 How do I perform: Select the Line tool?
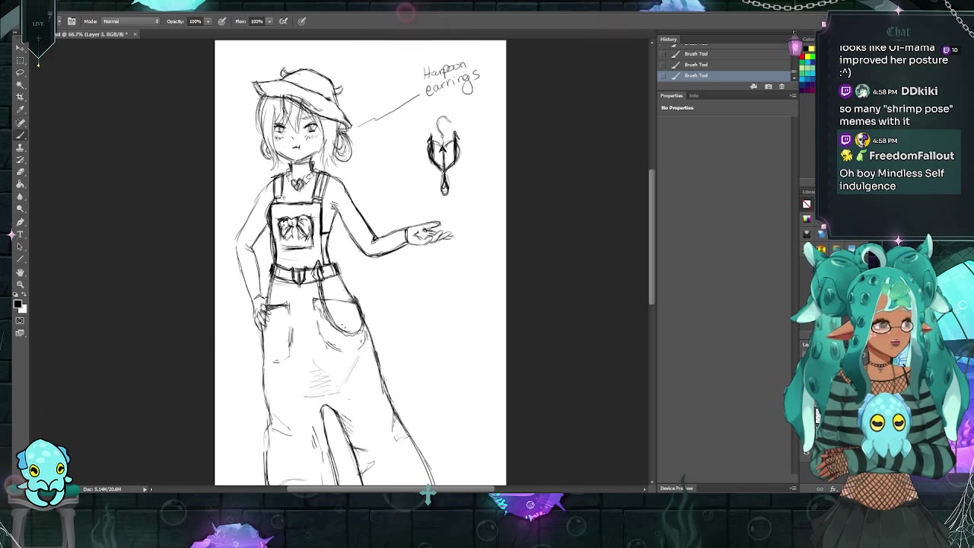(21, 259)
